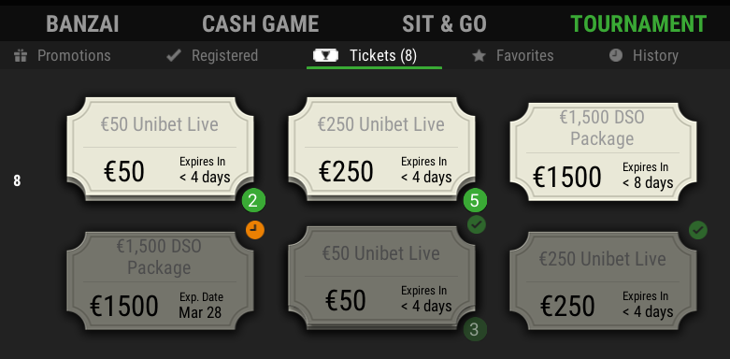Open the CASH GAME tab
This screenshot has height=359, width=730.
pos(260,24)
